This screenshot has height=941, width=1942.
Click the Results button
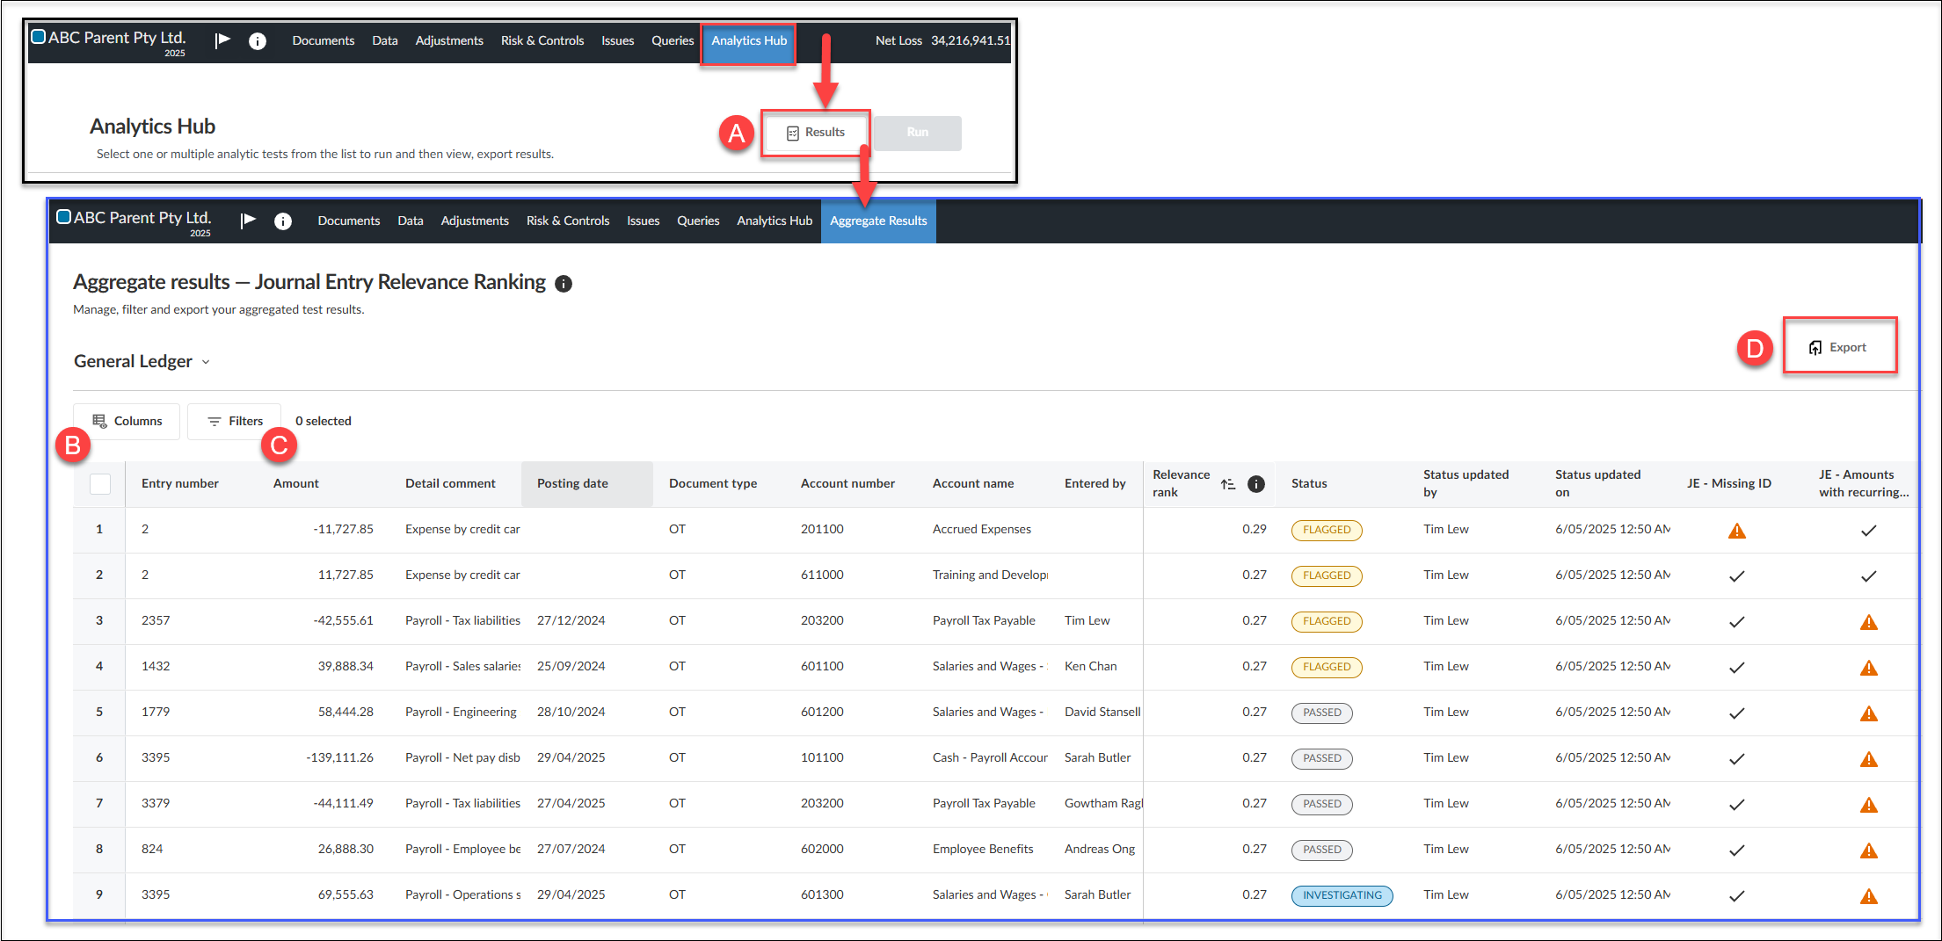click(x=816, y=133)
